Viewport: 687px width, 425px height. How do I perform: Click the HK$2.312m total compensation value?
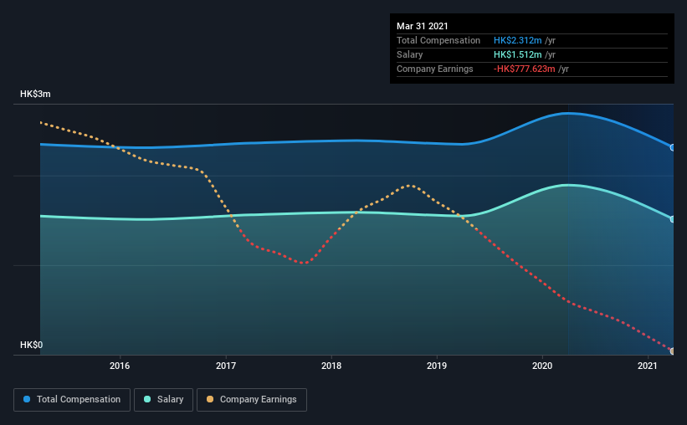[517, 40]
